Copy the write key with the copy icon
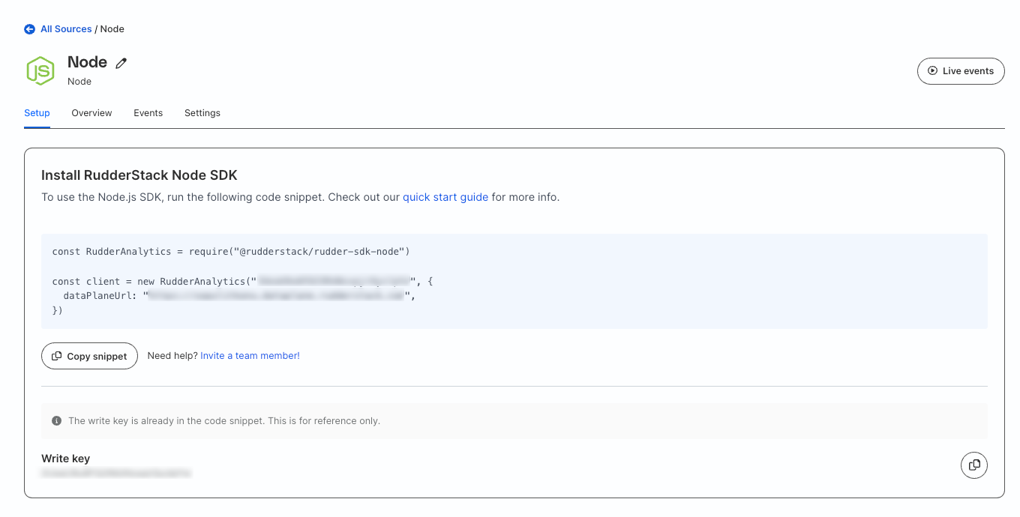The width and height of the screenshot is (1020, 517). click(x=974, y=465)
